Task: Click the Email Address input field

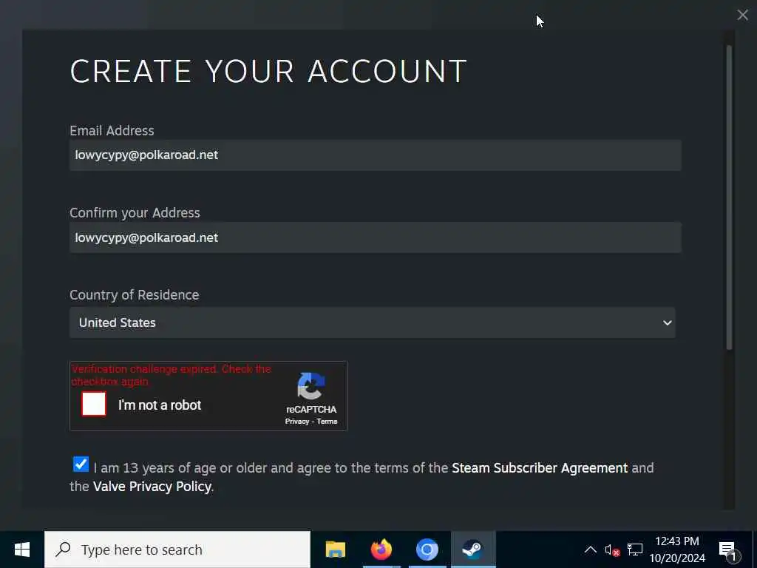Action: pyautogui.click(x=375, y=155)
